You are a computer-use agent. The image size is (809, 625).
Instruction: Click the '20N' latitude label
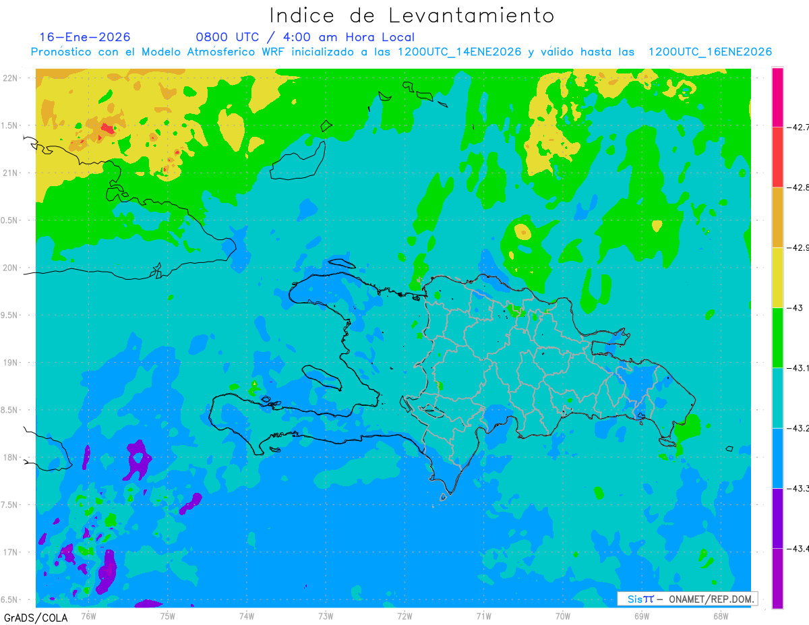[x=10, y=268]
